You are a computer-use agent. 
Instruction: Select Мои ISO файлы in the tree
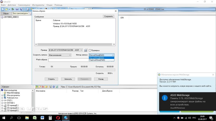(12, 93)
